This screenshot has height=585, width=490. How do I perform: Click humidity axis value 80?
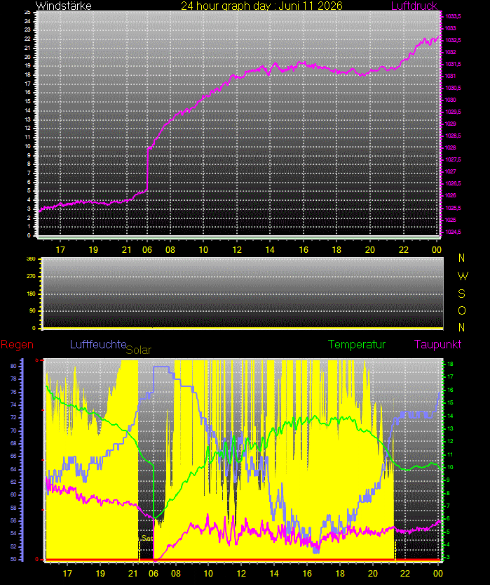(x=13, y=367)
